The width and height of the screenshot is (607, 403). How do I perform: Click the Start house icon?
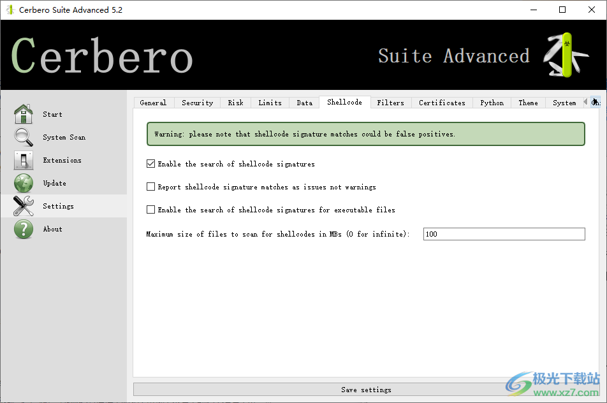pos(24,114)
